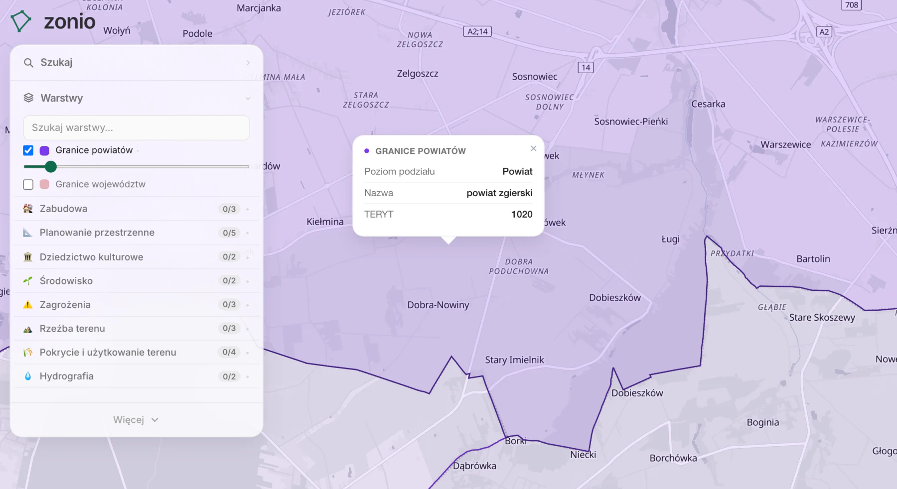
Task: Click the Dobra-Nowiny map label
Action: click(x=439, y=305)
